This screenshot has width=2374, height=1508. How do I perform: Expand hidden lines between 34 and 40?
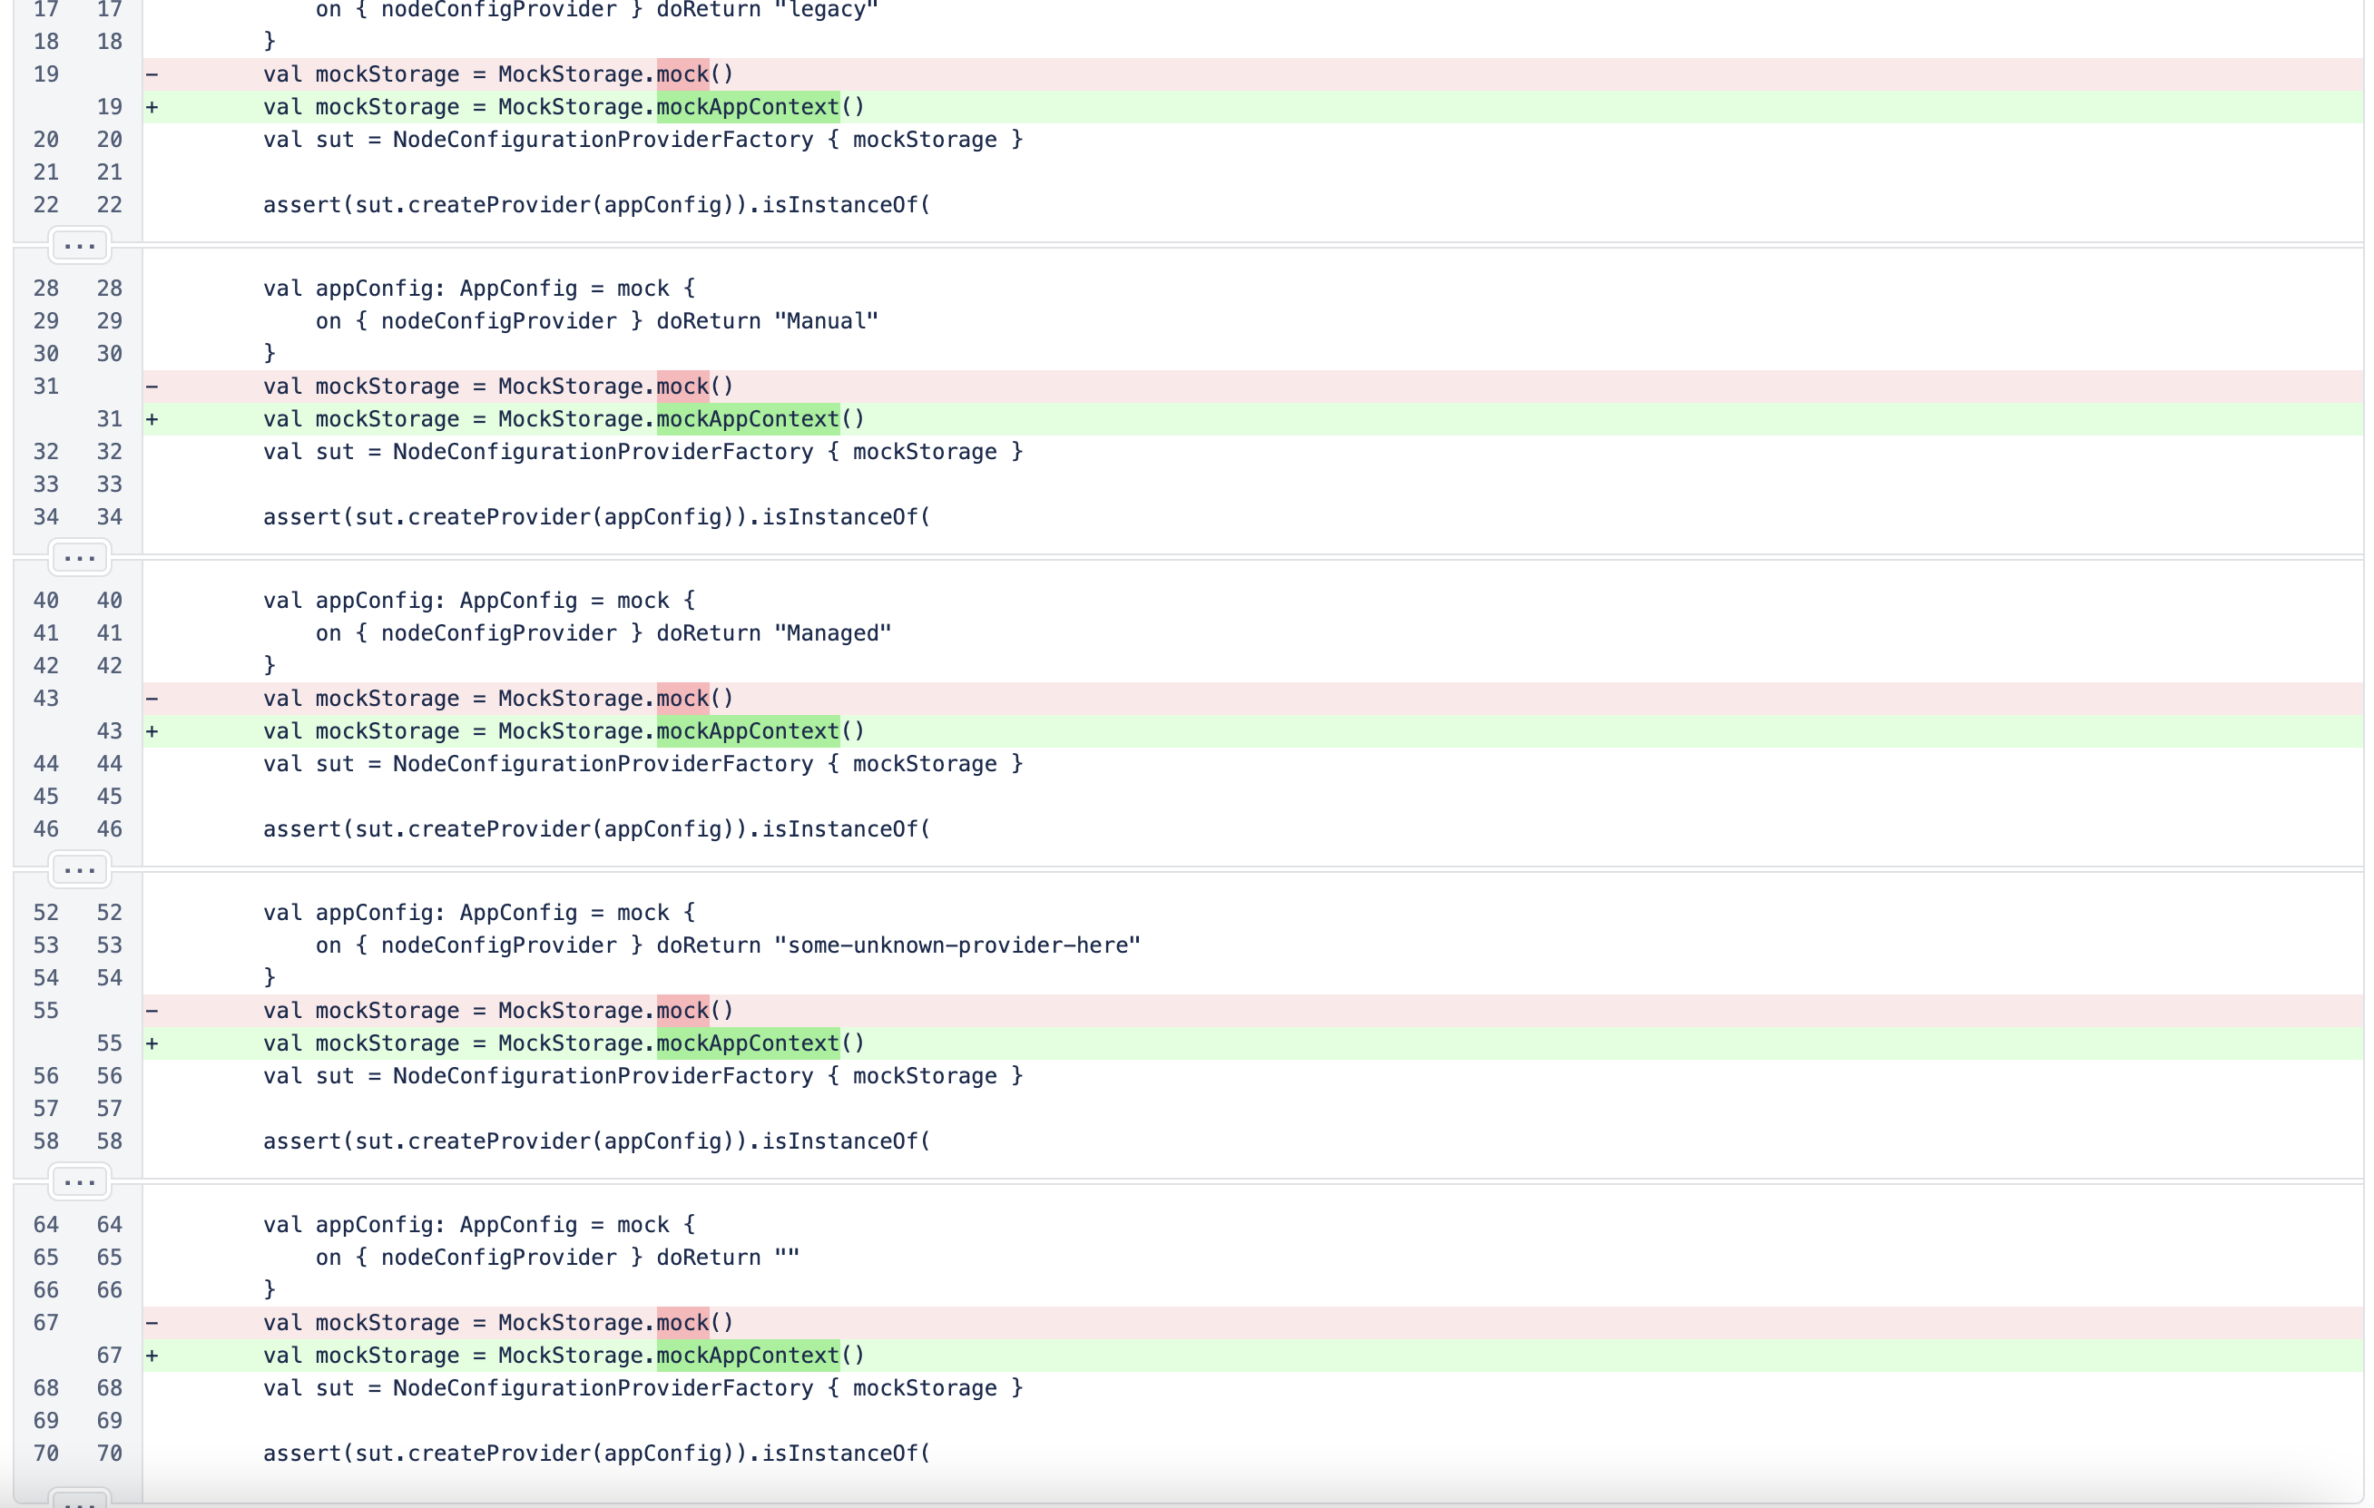(x=79, y=558)
